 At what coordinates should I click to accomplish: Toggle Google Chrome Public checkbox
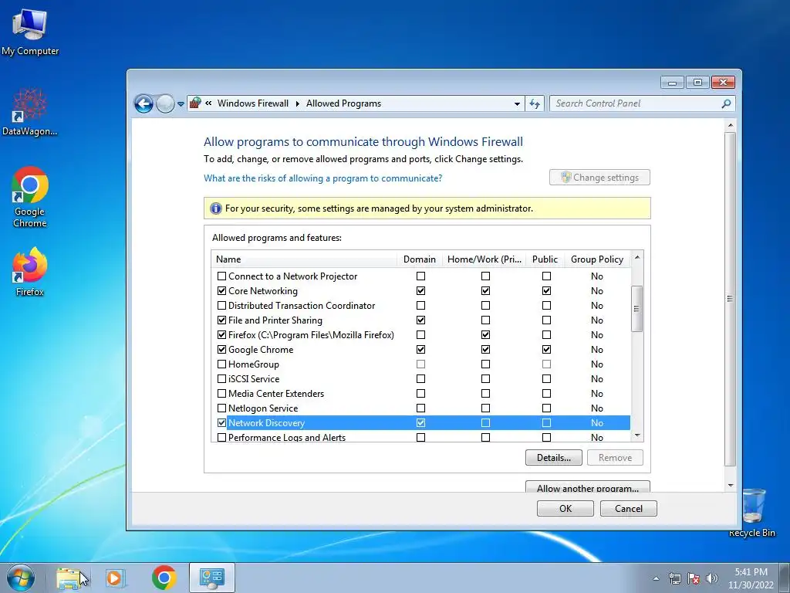[546, 350]
